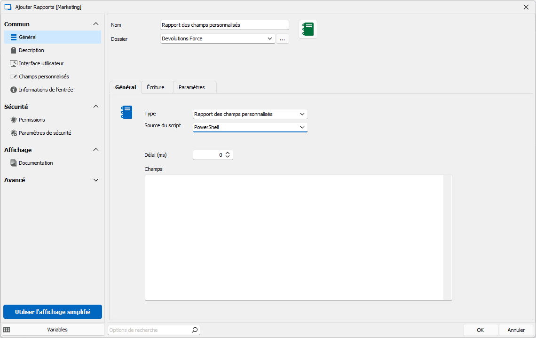The image size is (536, 338).
Task: Click the Informations de l'entrée info icon
Action: tap(14, 90)
